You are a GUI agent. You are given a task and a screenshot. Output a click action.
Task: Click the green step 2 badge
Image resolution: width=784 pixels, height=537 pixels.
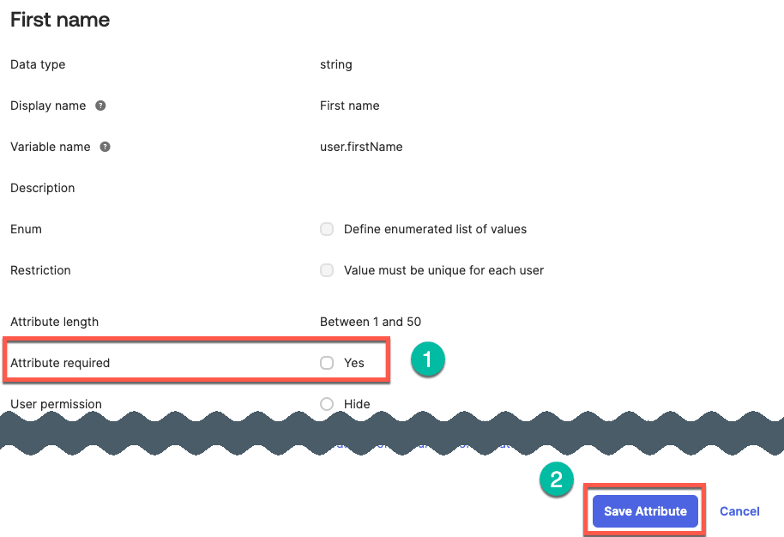(556, 480)
